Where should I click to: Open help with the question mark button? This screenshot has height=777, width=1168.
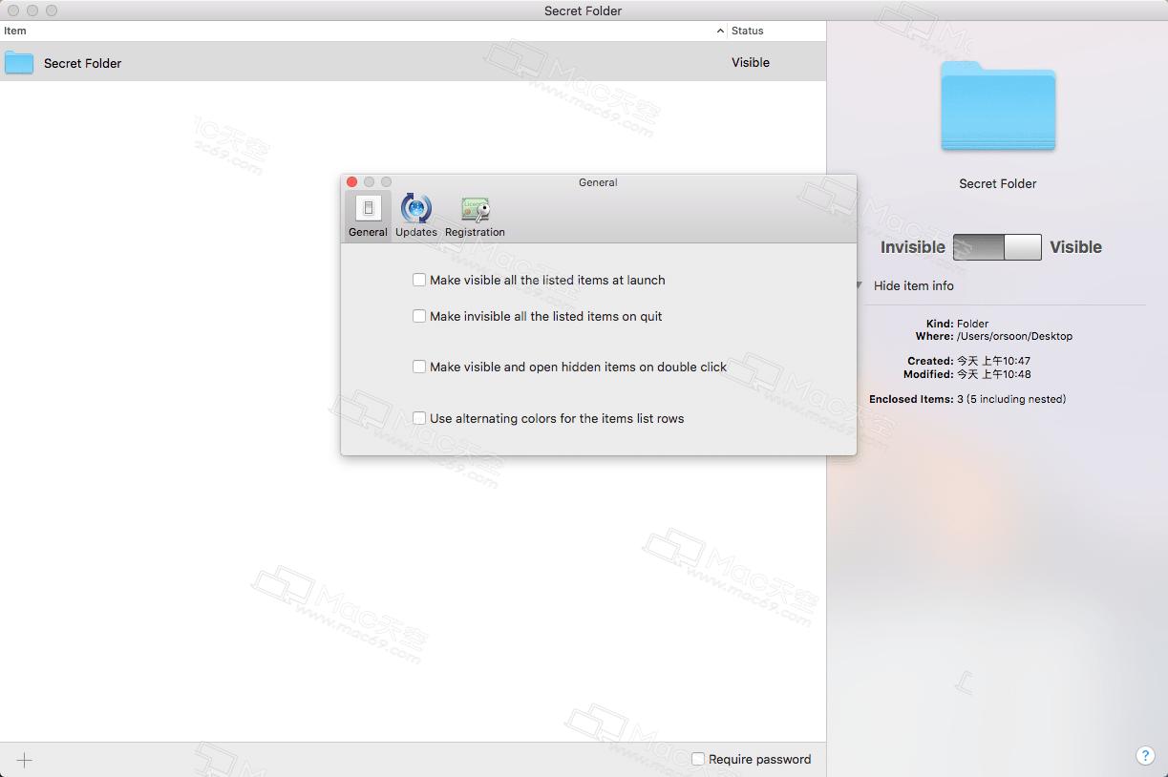coord(1145,755)
